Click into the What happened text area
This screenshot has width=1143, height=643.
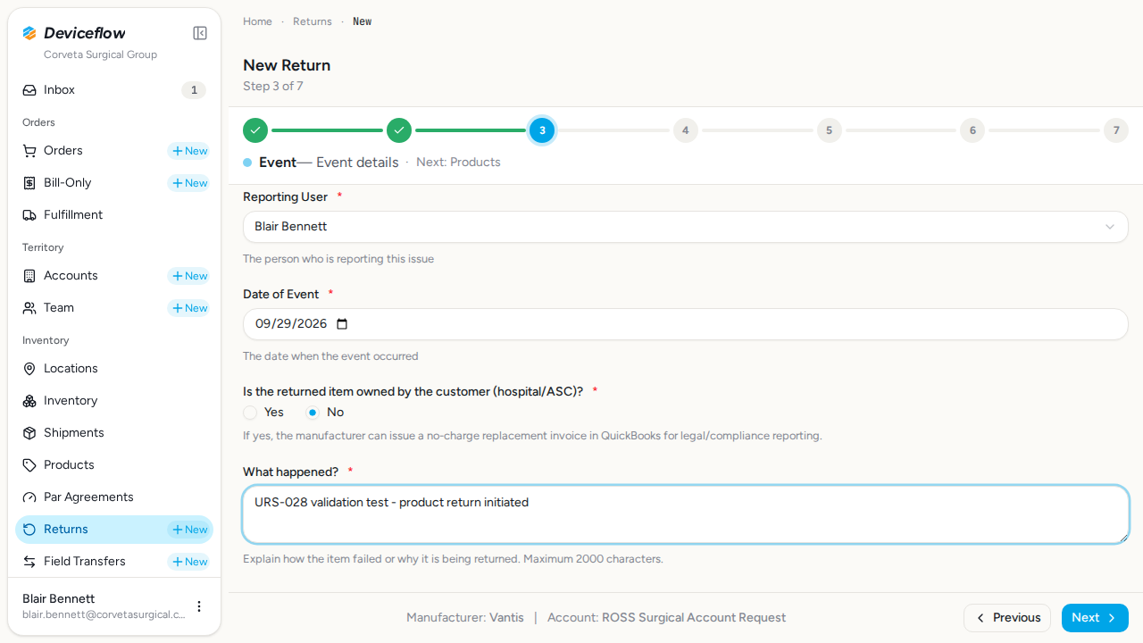pyautogui.click(x=686, y=514)
